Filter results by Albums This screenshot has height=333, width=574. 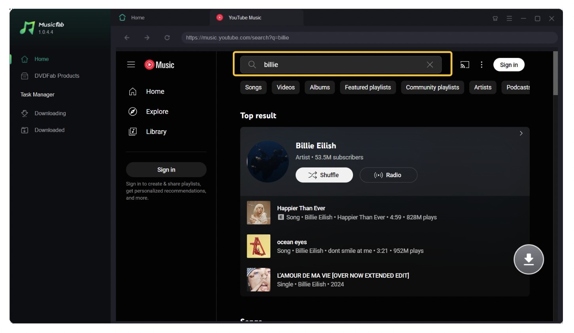(x=320, y=88)
